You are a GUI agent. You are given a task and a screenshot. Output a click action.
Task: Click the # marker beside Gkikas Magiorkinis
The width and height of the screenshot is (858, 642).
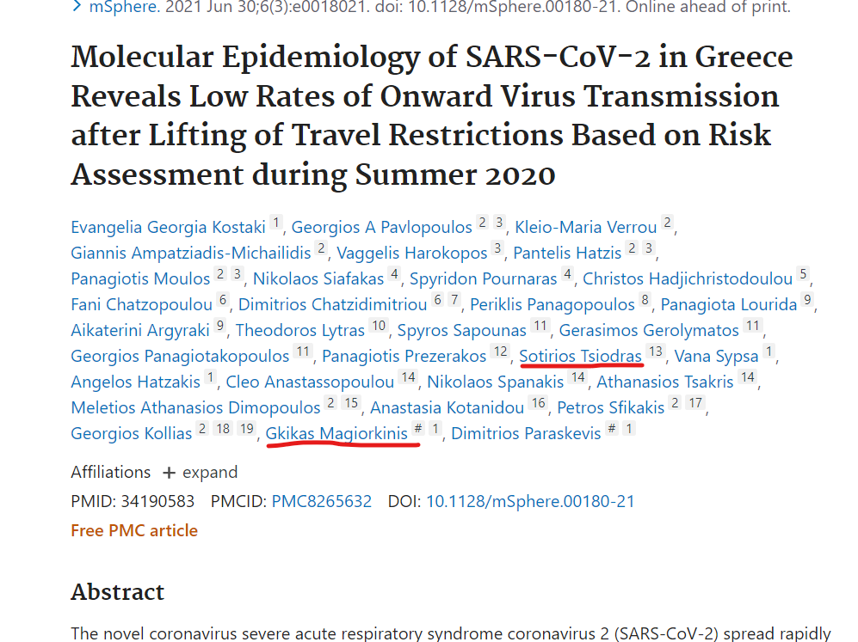(418, 428)
